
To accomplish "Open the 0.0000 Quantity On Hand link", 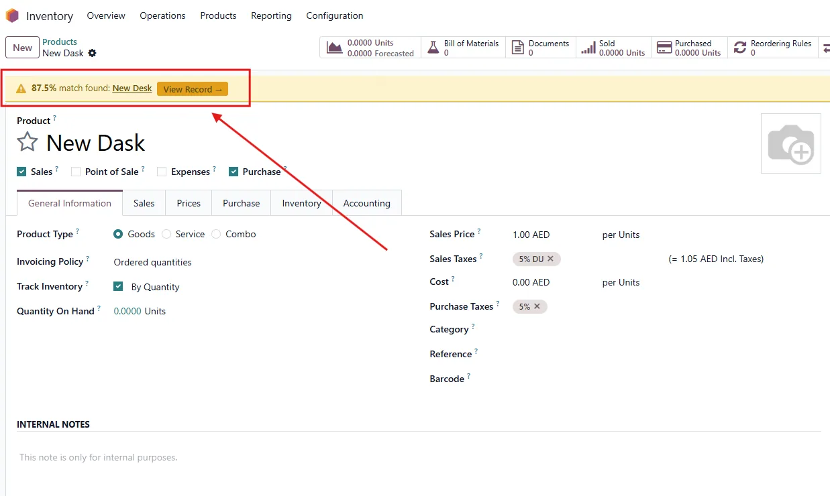I will (127, 311).
